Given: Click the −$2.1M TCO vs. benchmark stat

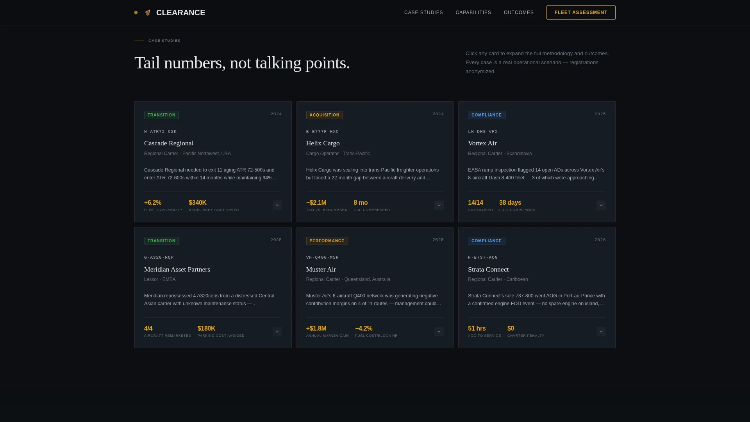Looking at the screenshot, I should 327,206.
